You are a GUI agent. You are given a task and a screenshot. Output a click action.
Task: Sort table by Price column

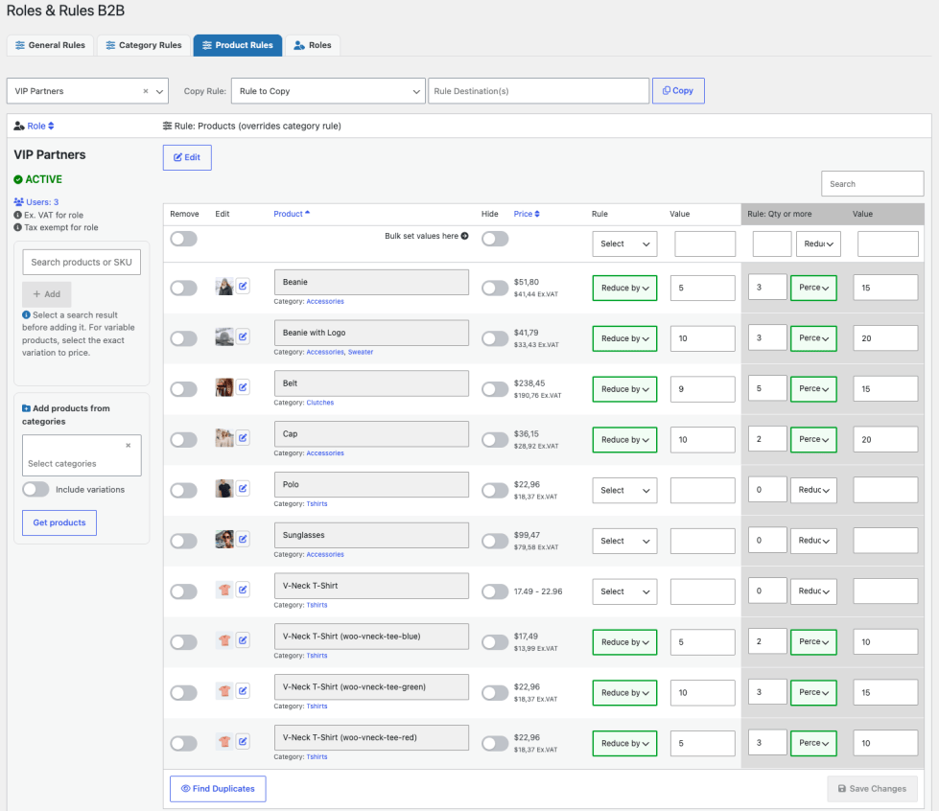(x=527, y=214)
